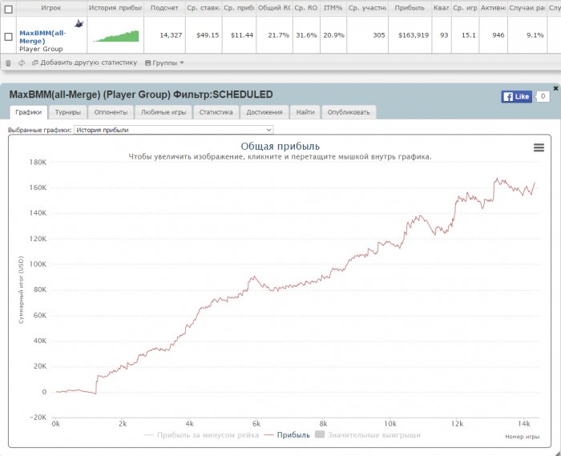Click the Facebook like count bubble

coord(543,96)
